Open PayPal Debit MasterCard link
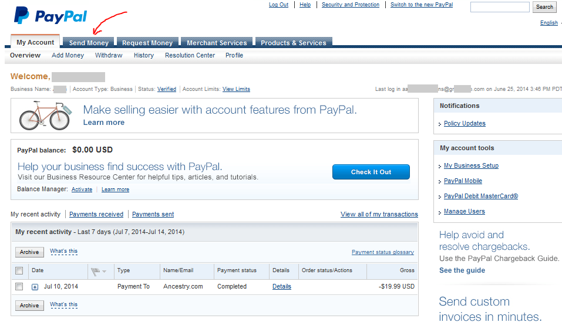 coord(481,196)
